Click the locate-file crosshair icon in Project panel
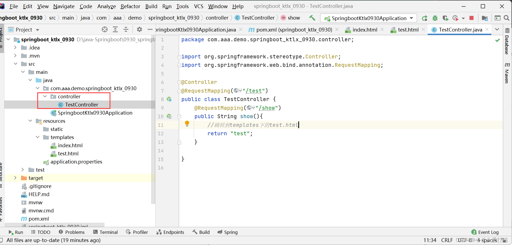 click(105, 29)
